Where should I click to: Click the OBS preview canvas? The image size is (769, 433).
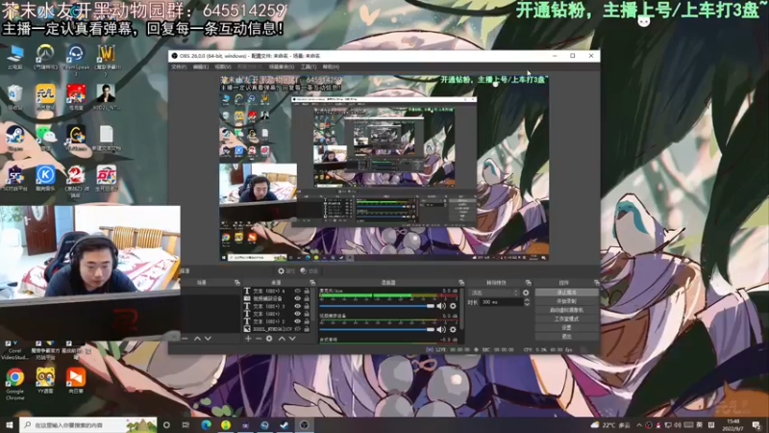point(384,167)
